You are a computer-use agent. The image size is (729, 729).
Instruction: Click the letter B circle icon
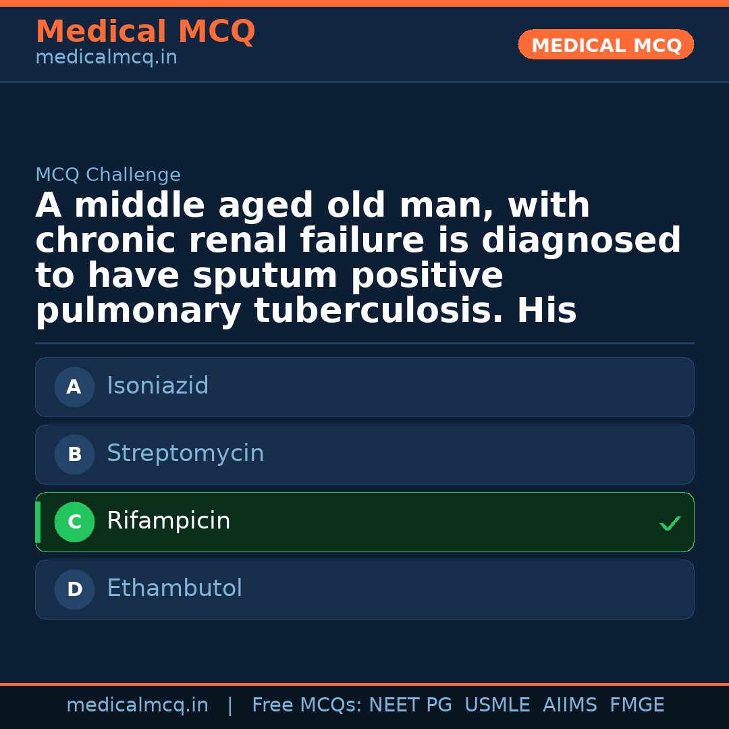click(x=74, y=454)
